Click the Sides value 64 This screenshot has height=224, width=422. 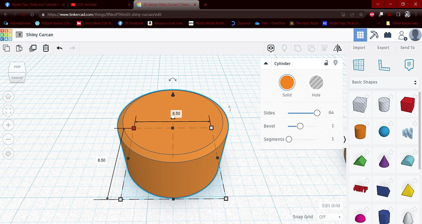point(331,113)
